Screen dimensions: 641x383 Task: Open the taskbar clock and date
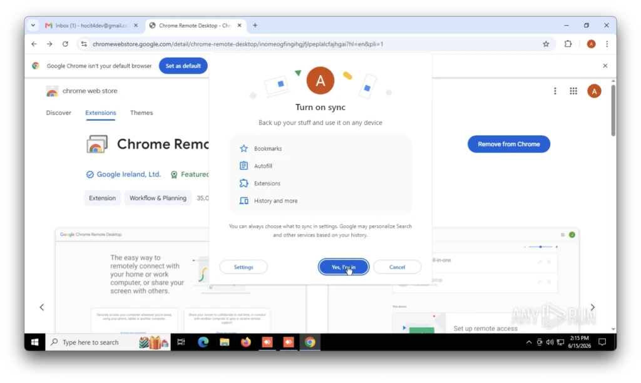click(x=579, y=342)
